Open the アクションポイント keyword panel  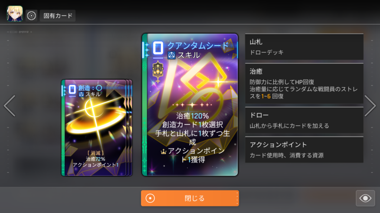[304, 150]
